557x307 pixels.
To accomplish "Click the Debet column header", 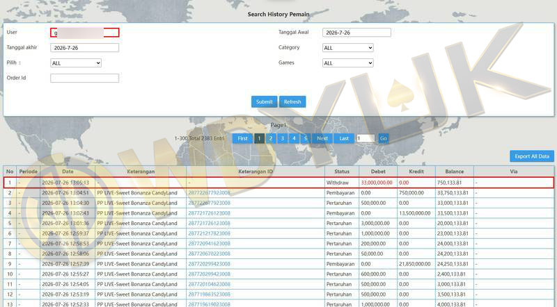I will coord(378,172).
